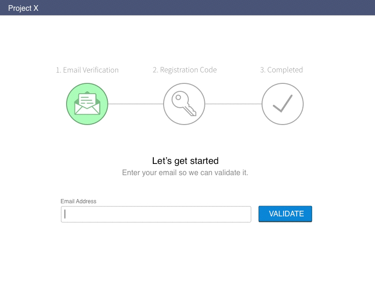Select the '1. Email Verification' step label
Image resolution: width=375 pixels, height=281 pixels.
point(87,70)
